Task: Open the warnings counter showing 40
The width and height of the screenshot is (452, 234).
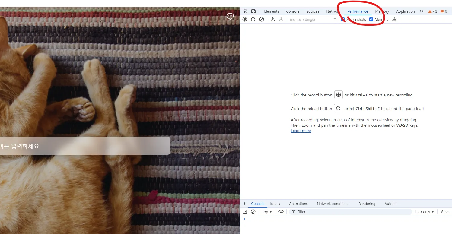Action: pyautogui.click(x=432, y=11)
